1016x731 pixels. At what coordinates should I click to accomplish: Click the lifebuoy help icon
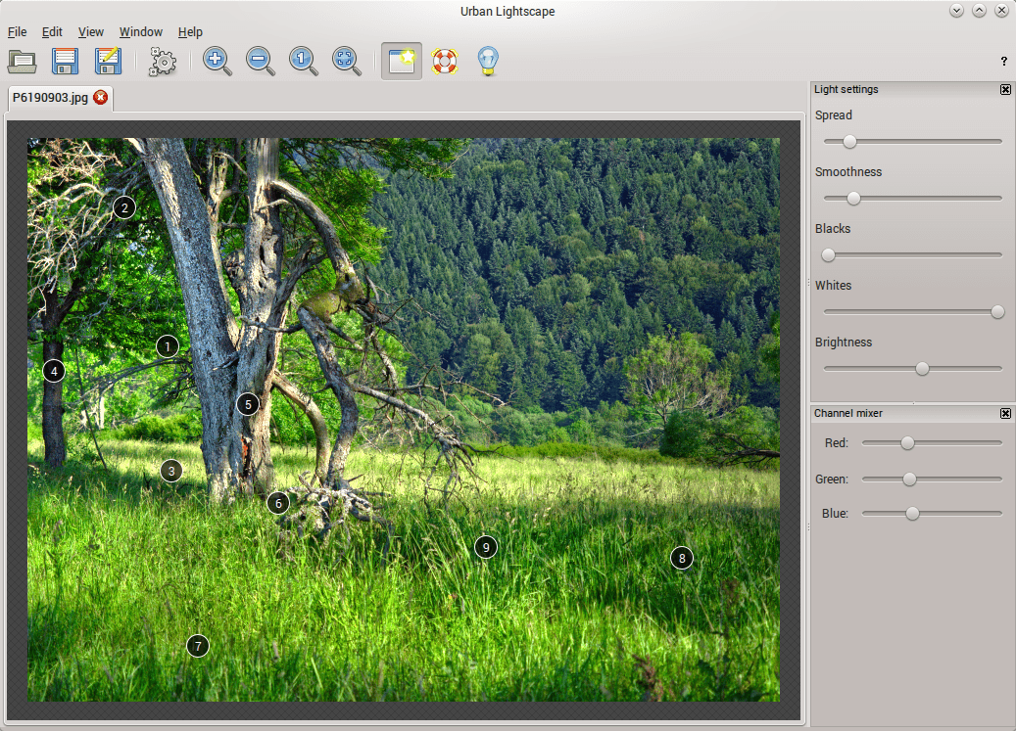pyautogui.click(x=445, y=62)
